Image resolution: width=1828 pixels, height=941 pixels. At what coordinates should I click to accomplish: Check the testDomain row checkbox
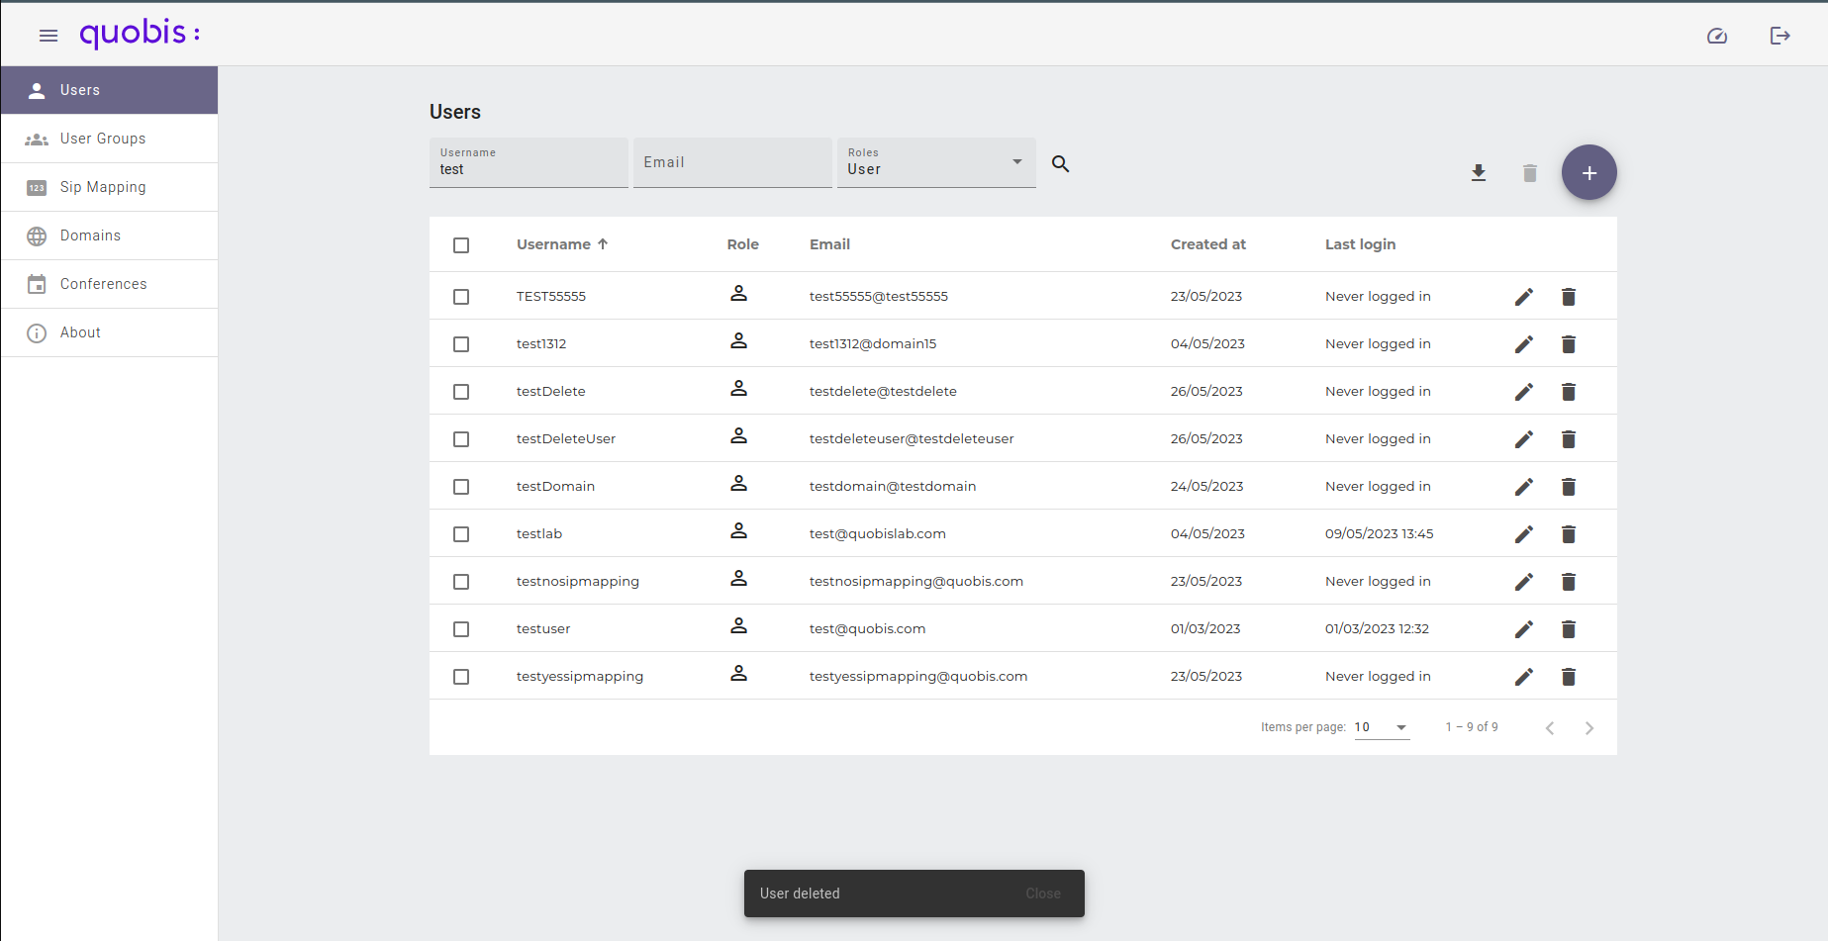coord(461,487)
